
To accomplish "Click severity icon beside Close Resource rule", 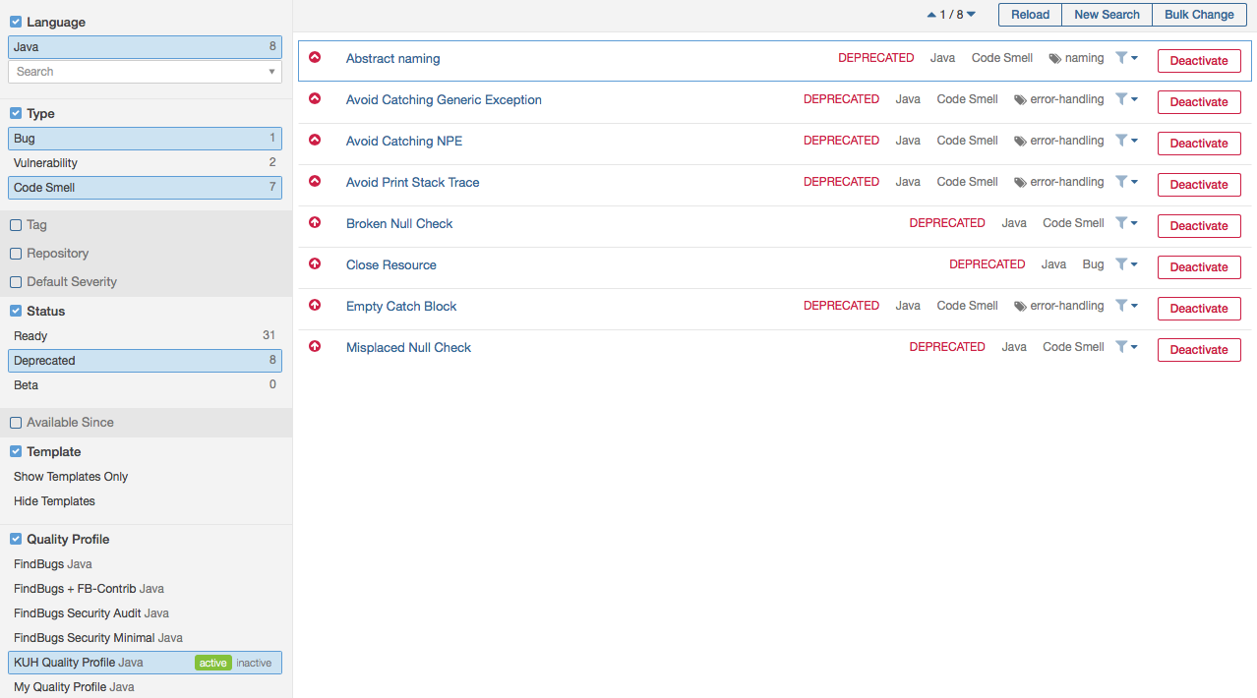I will (315, 264).
